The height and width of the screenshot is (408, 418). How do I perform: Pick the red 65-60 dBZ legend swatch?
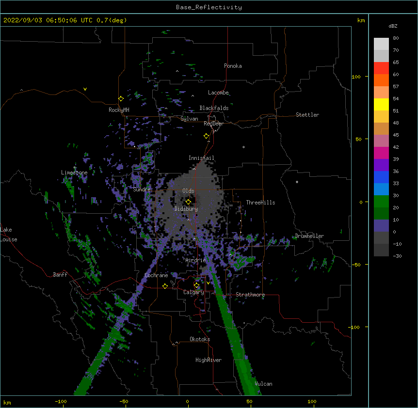click(x=381, y=68)
